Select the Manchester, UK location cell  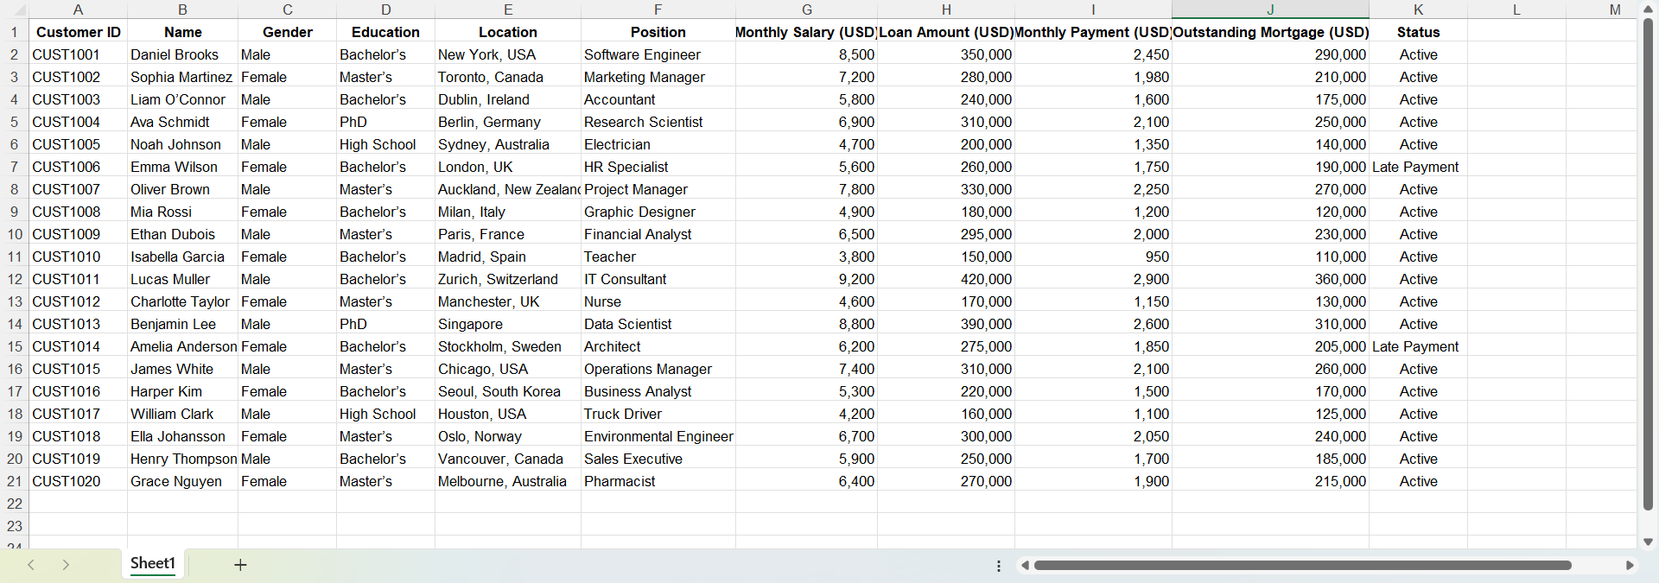point(508,301)
